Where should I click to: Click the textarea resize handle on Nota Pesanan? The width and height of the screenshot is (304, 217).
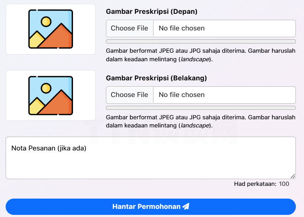(x=293, y=176)
